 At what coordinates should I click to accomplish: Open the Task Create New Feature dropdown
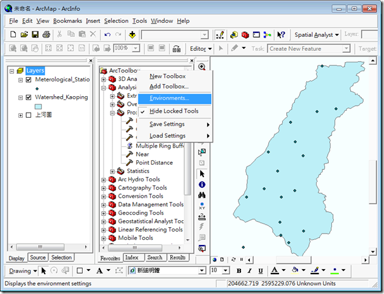point(346,48)
